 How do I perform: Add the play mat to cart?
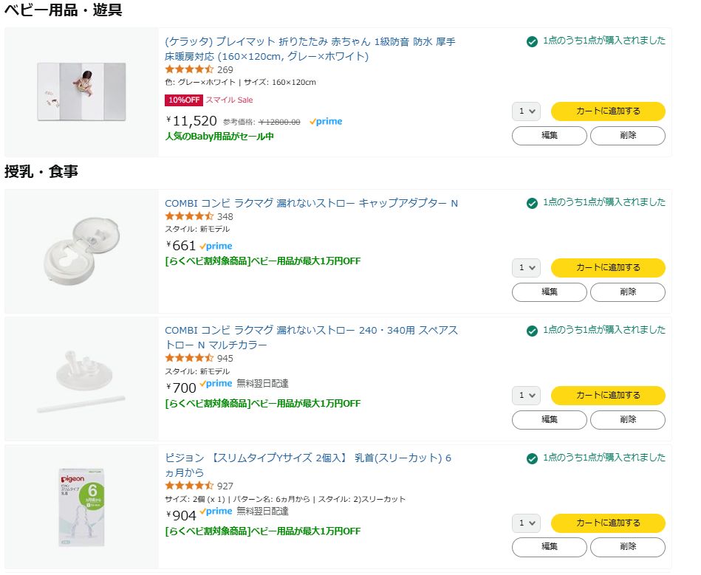click(x=608, y=111)
